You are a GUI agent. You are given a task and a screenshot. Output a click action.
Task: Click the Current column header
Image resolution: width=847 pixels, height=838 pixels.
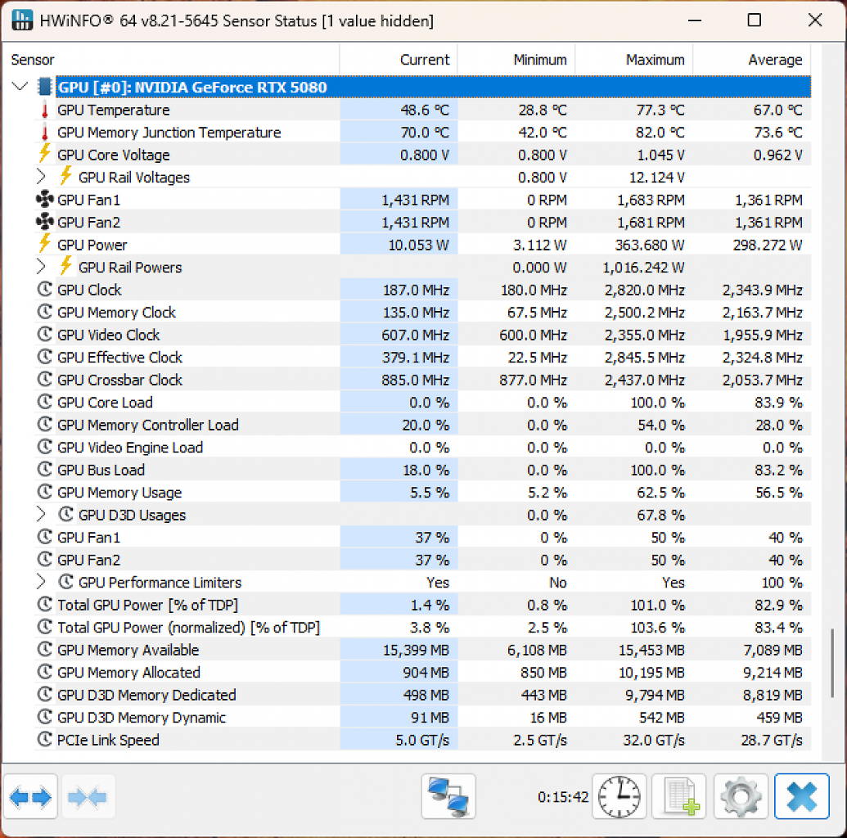pos(399,60)
